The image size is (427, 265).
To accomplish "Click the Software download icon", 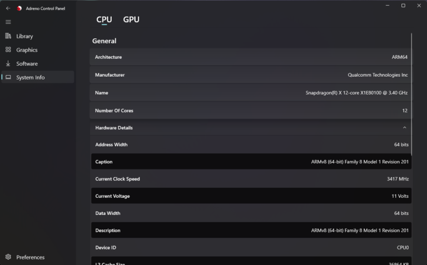I will pyautogui.click(x=8, y=64).
